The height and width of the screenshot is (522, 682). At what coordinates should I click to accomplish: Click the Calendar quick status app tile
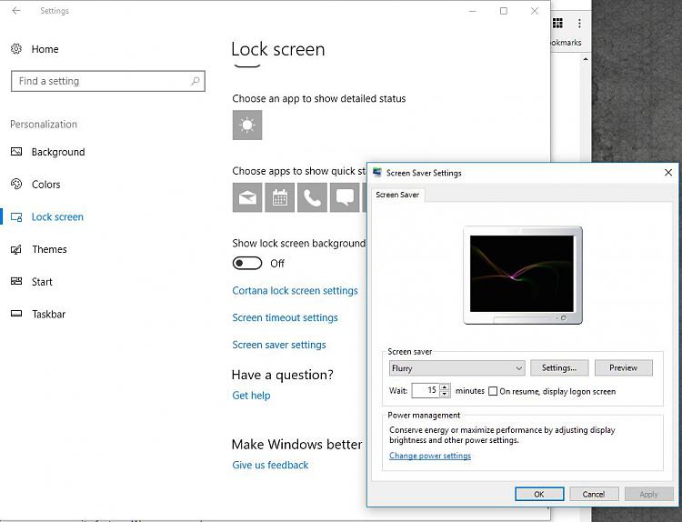(x=280, y=197)
